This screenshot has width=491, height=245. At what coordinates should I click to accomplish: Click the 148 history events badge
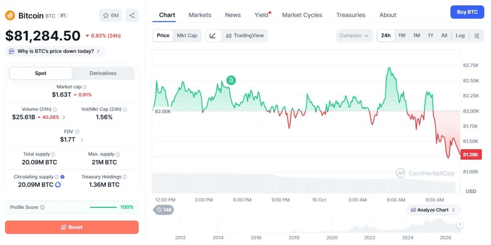(x=164, y=210)
